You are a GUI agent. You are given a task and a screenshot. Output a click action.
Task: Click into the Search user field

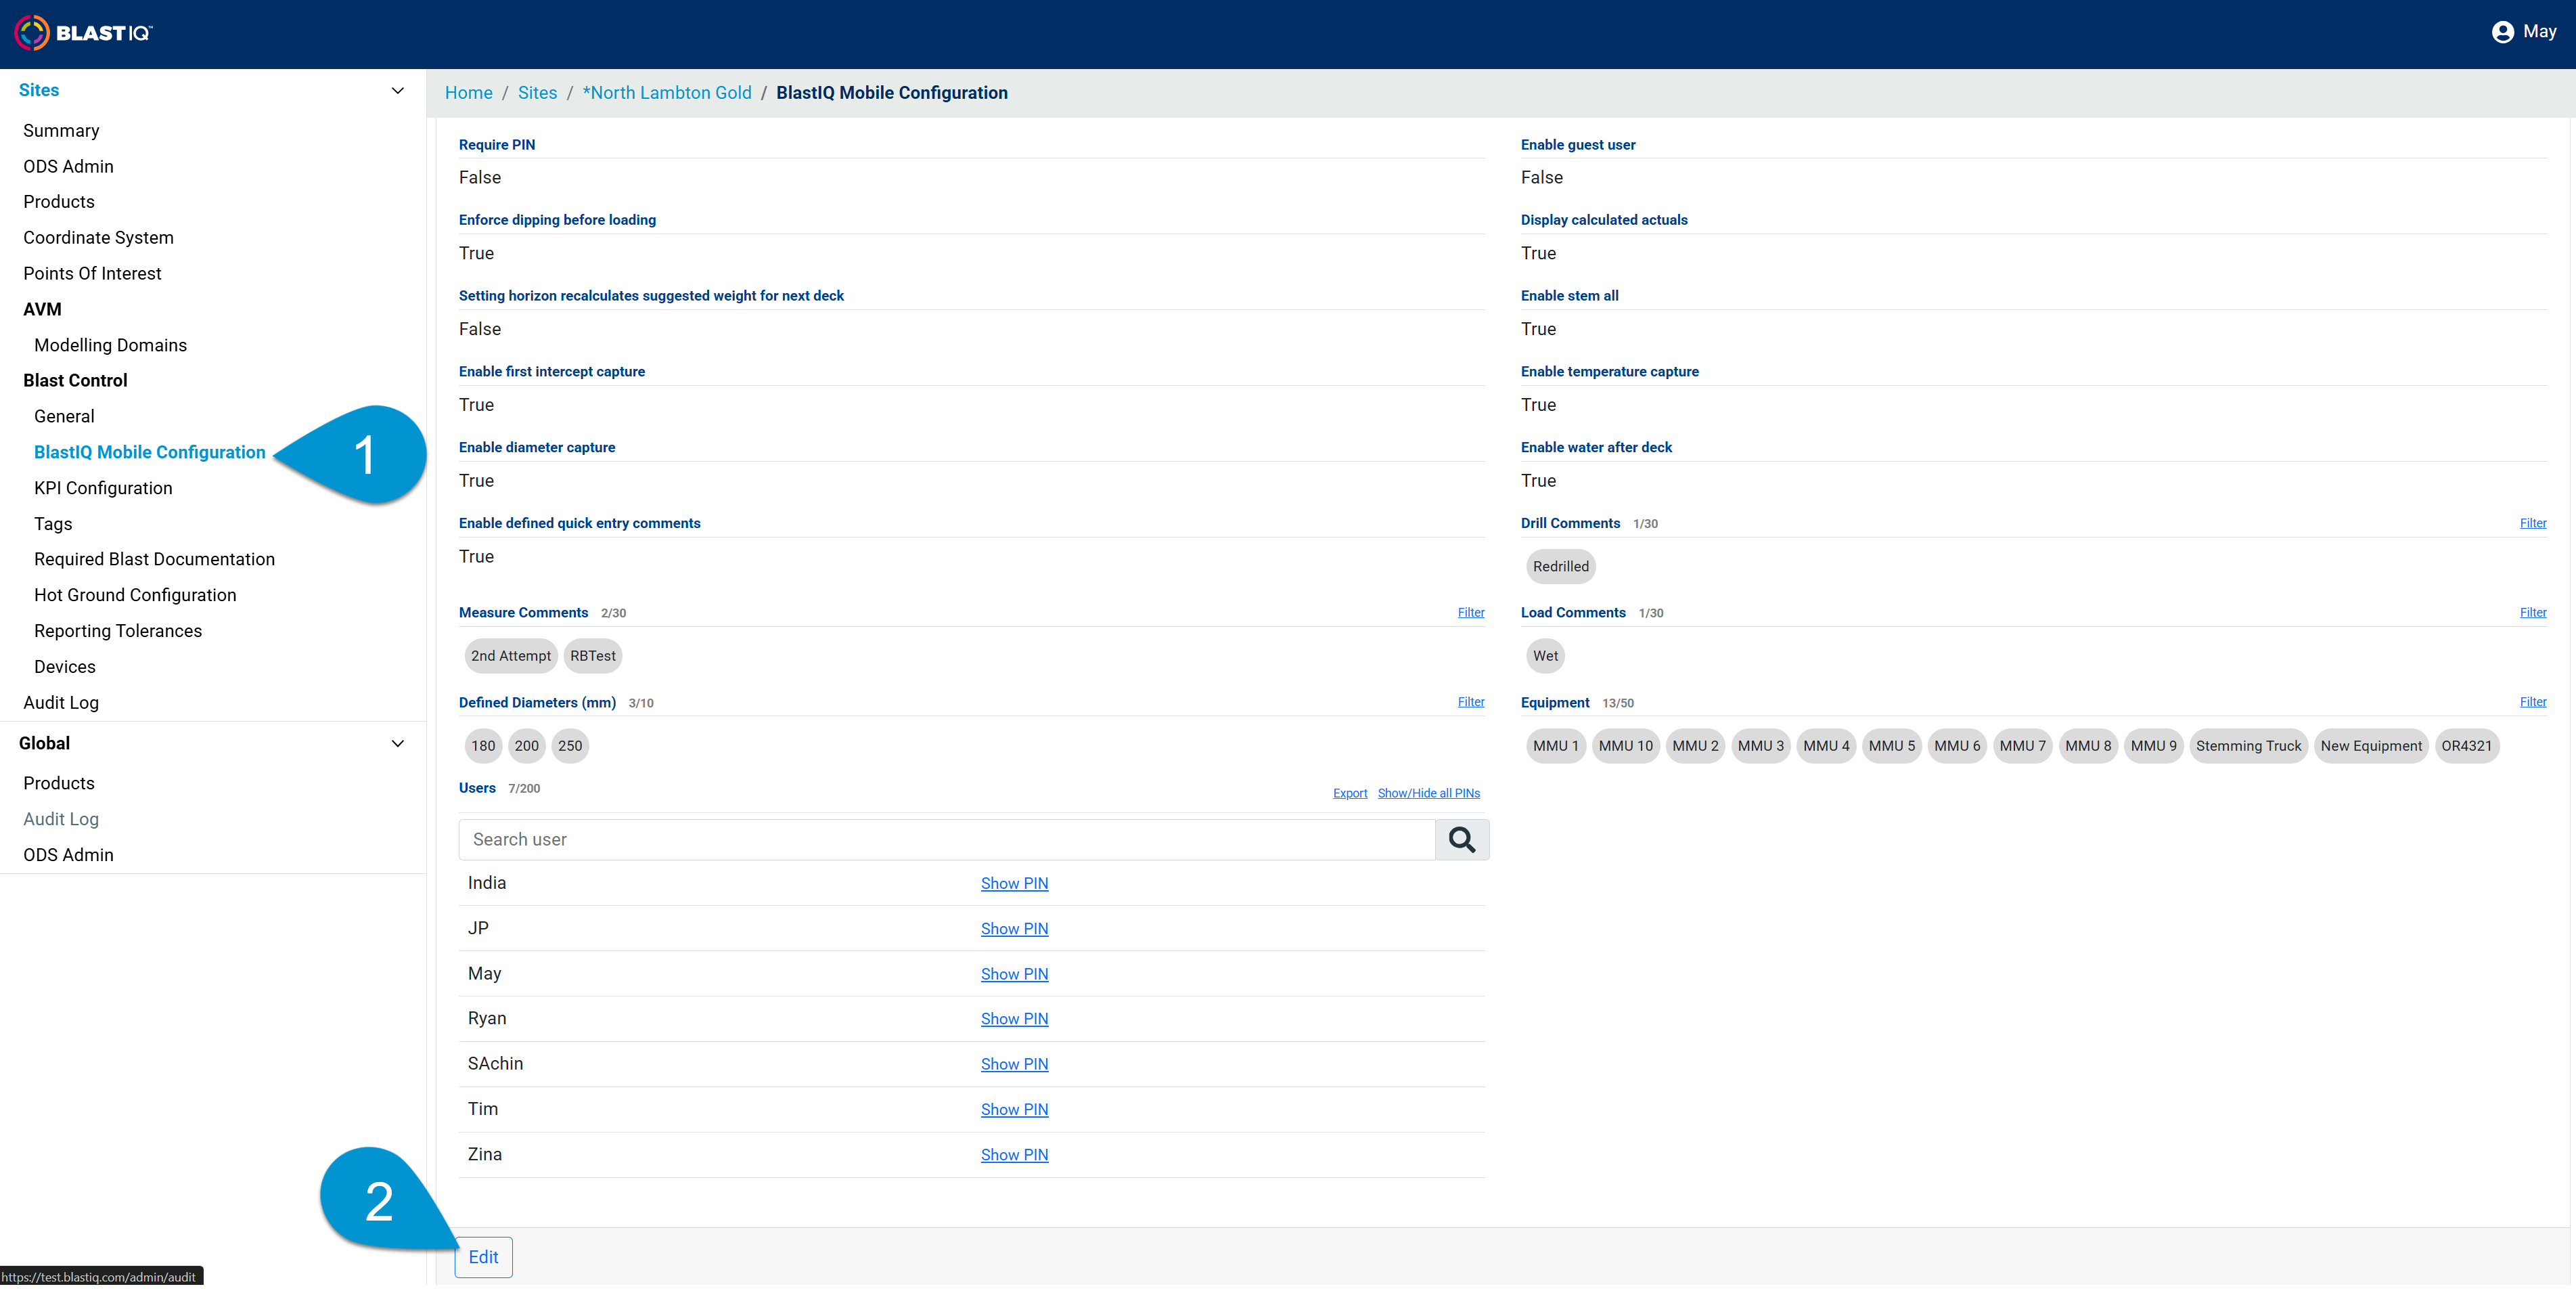(x=946, y=839)
